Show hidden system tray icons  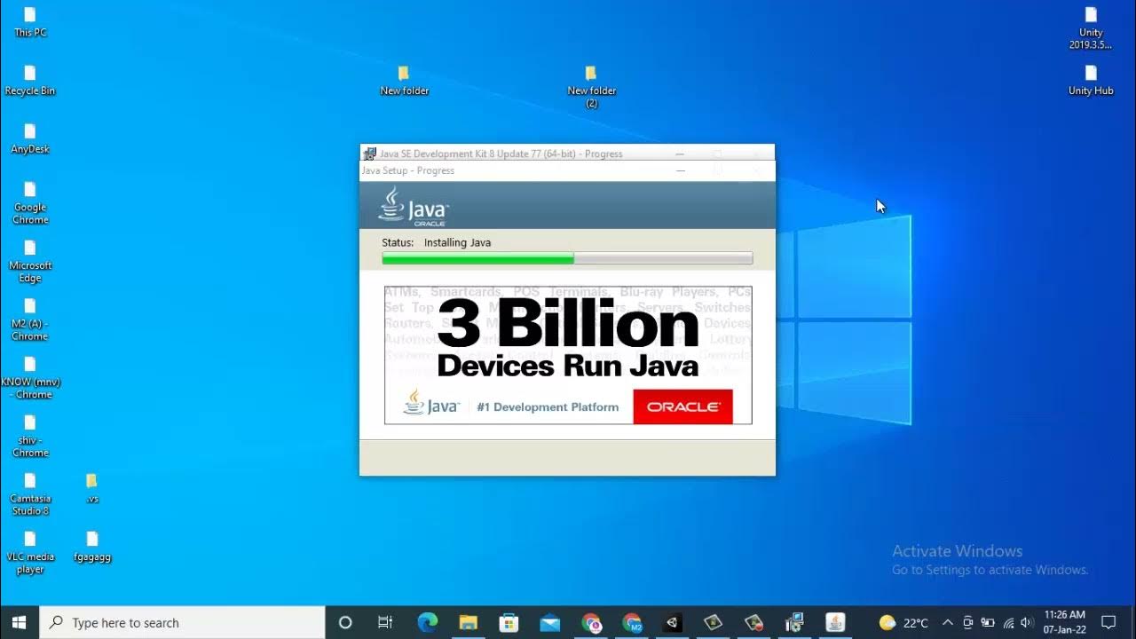pos(948,622)
